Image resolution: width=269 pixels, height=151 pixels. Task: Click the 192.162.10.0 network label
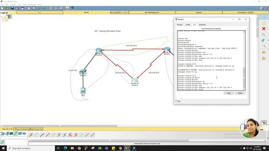[x=132, y=46]
